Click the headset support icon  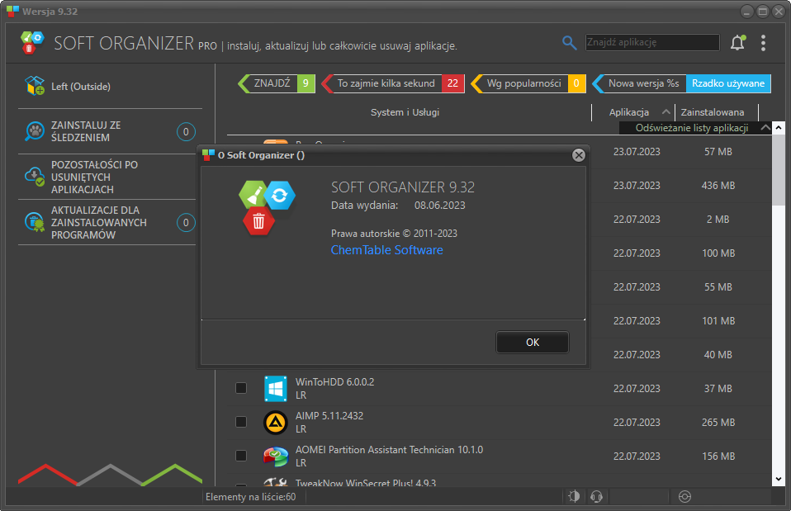596,496
